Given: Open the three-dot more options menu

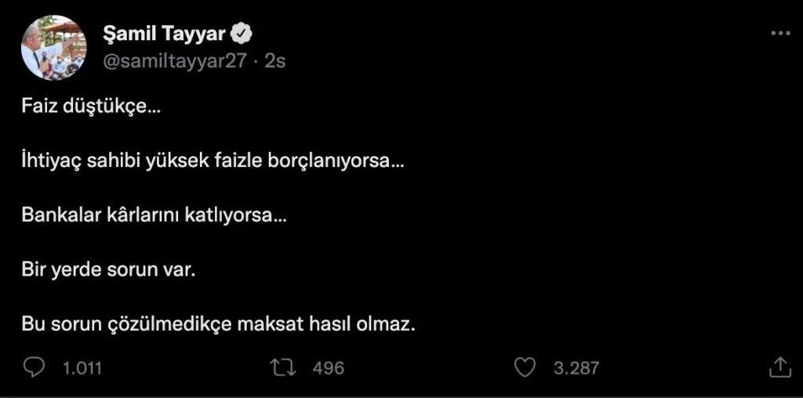Looking at the screenshot, I should point(780,33).
